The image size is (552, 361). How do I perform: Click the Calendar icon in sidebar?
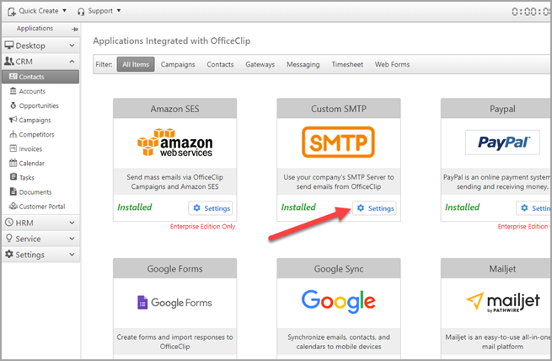pyautogui.click(x=13, y=163)
